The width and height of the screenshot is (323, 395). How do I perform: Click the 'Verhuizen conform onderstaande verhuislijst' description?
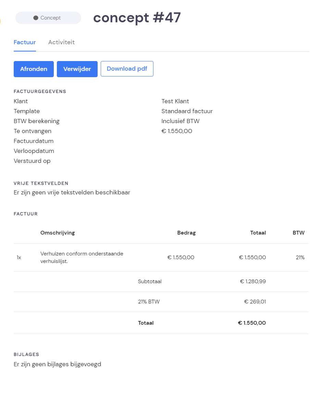click(x=82, y=258)
